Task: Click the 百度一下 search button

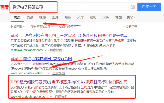Action: point(149,7)
